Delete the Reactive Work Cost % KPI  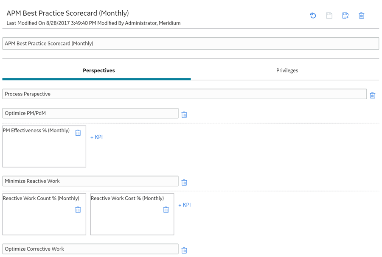166,210
